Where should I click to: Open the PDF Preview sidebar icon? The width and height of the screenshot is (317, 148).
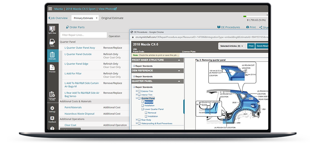click(52, 69)
